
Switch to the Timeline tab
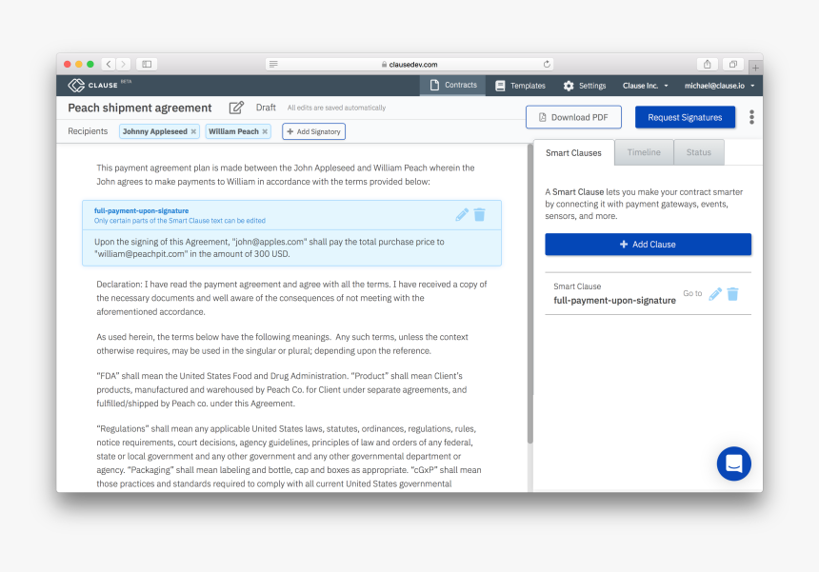[644, 152]
